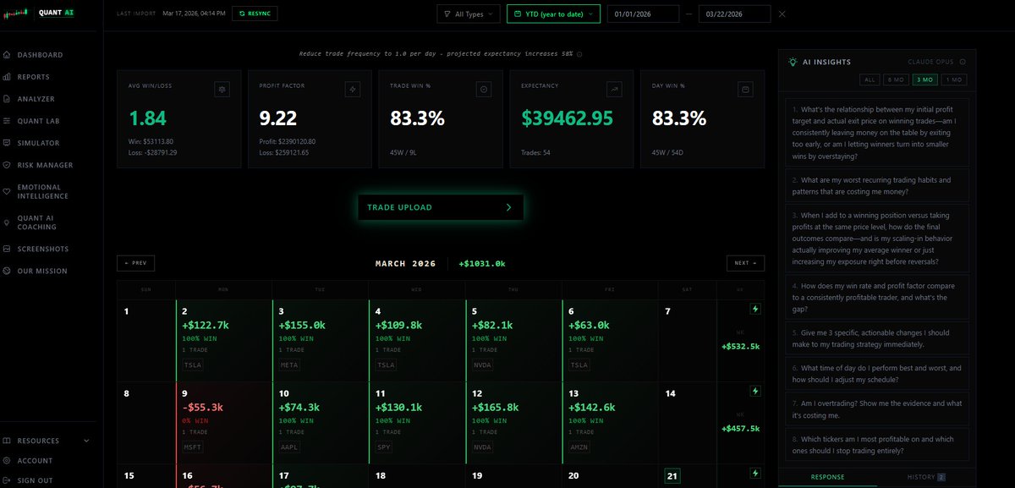
Task: Select question 2 about worst trading habits
Action: 876,185
